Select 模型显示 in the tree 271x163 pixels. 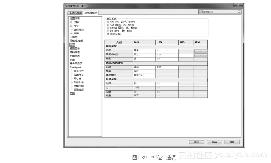(75, 49)
